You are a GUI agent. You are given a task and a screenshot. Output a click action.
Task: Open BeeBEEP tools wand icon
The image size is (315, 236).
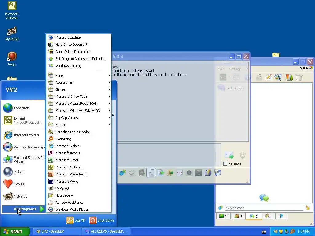pyautogui.click(x=278, y=77)
